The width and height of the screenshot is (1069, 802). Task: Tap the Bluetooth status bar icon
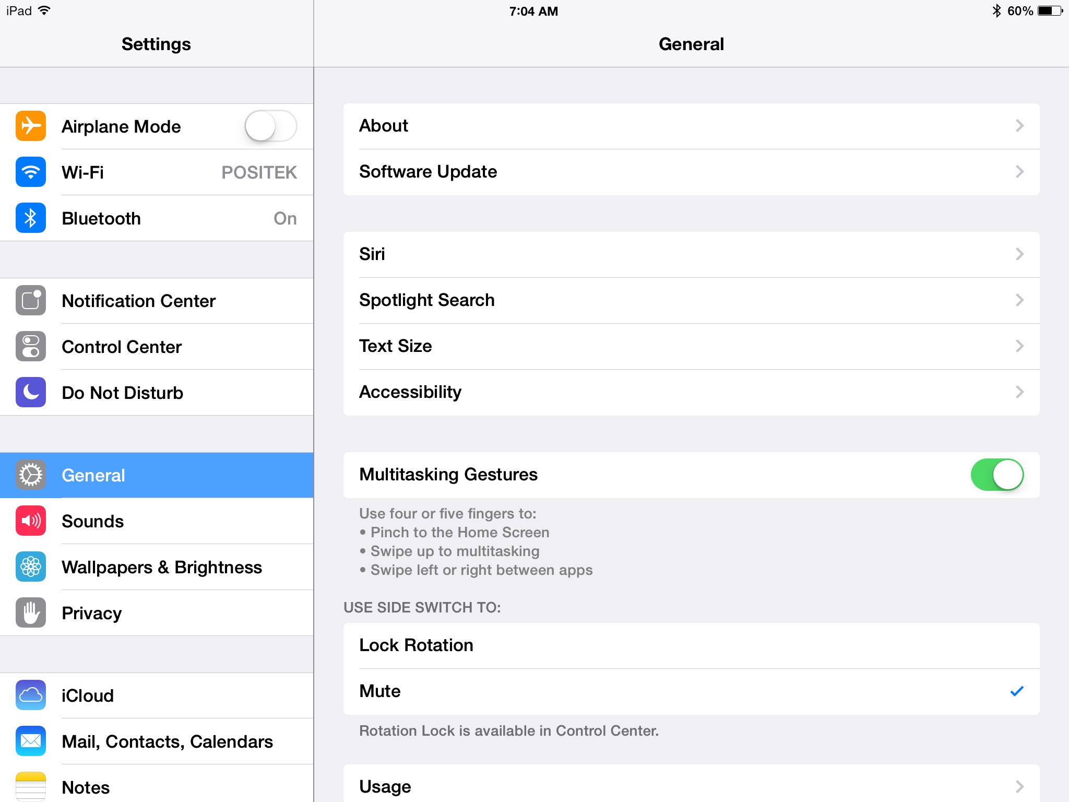coord(996,11)
